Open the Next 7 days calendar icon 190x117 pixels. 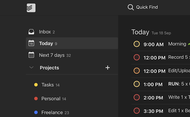tap(31, 55)
